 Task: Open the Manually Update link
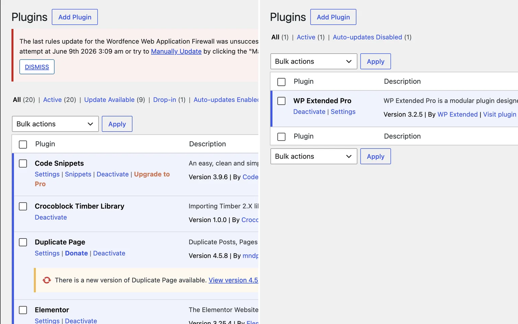coord(176,51)
